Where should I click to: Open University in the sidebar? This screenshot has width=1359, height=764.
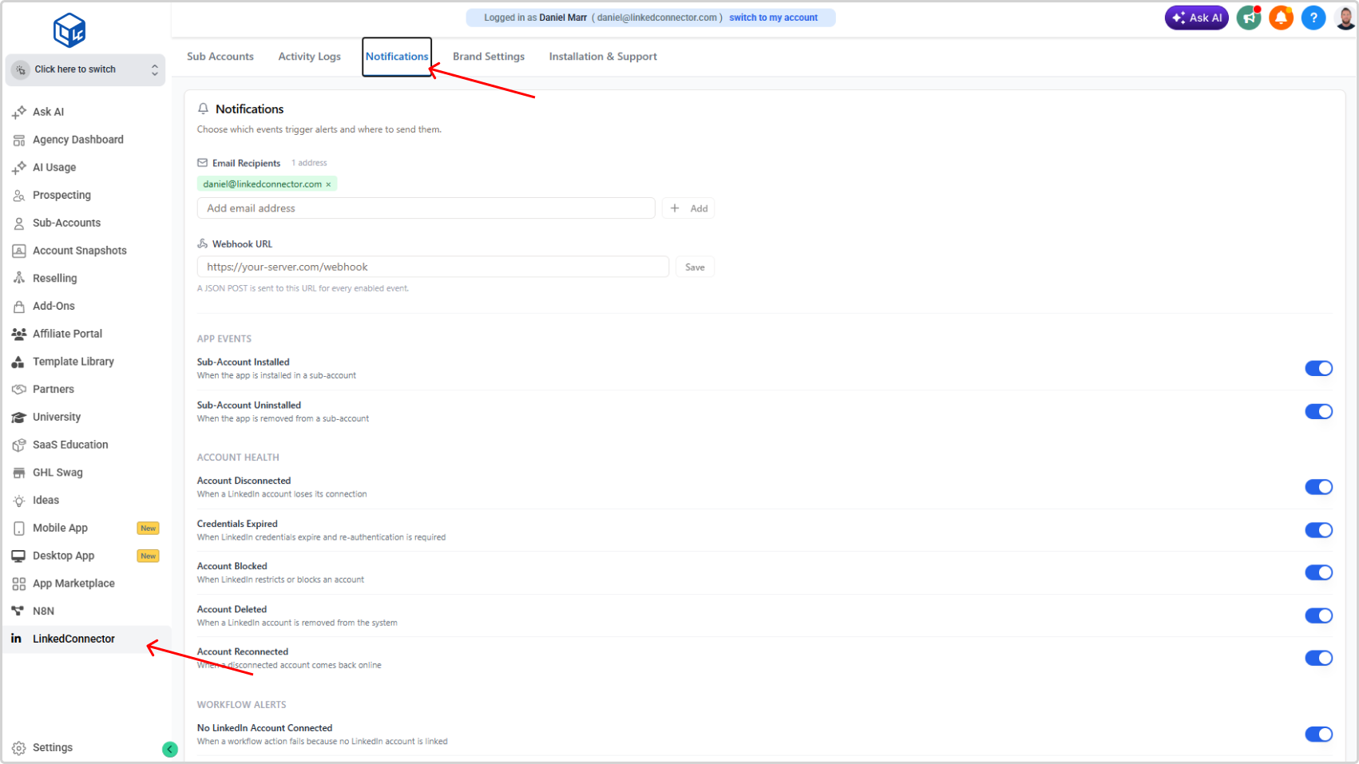(56, 417)
